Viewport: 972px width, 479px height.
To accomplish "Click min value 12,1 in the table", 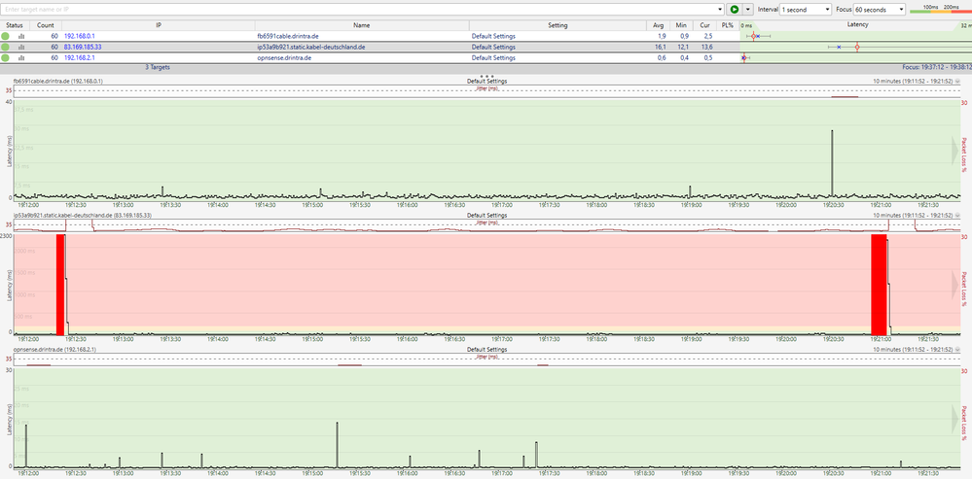I will click(x=681, y=47).
